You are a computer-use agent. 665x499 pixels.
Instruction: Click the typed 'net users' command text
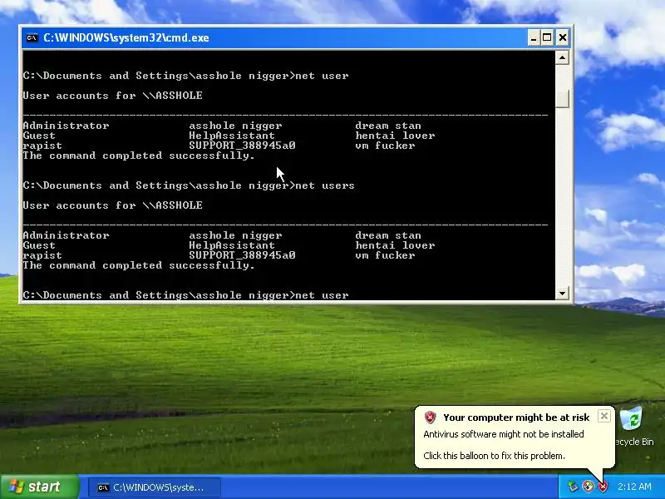[324, 185]
